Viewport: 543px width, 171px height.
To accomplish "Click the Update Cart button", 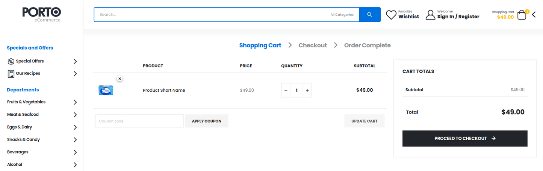I will (365, 121).
